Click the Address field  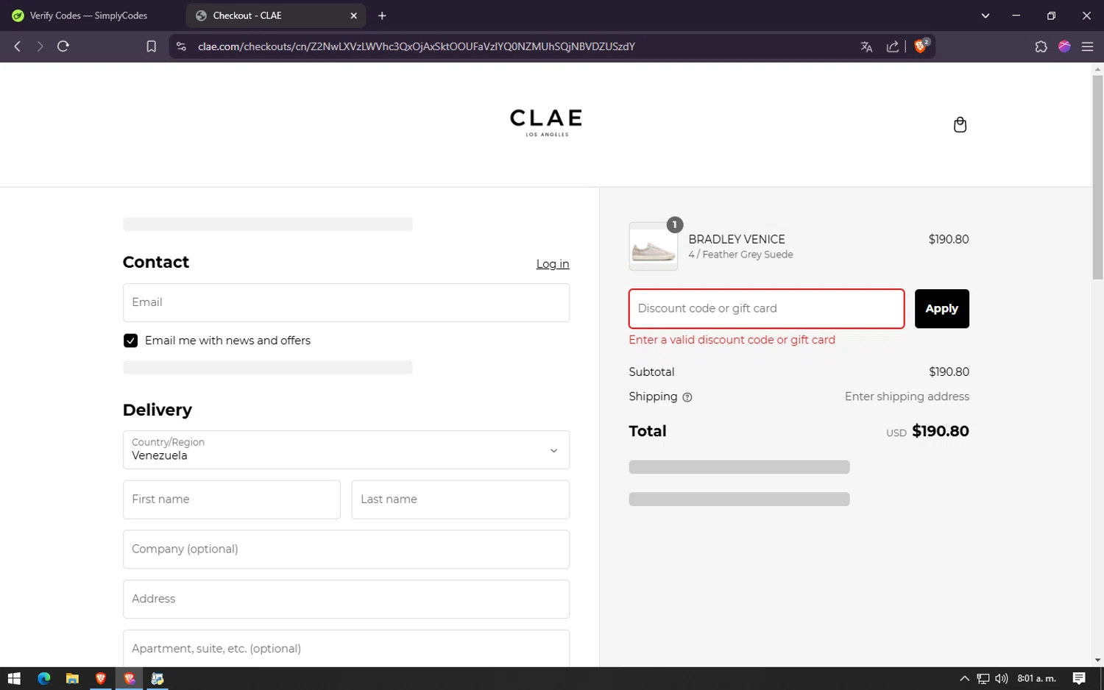coord(346,599)
